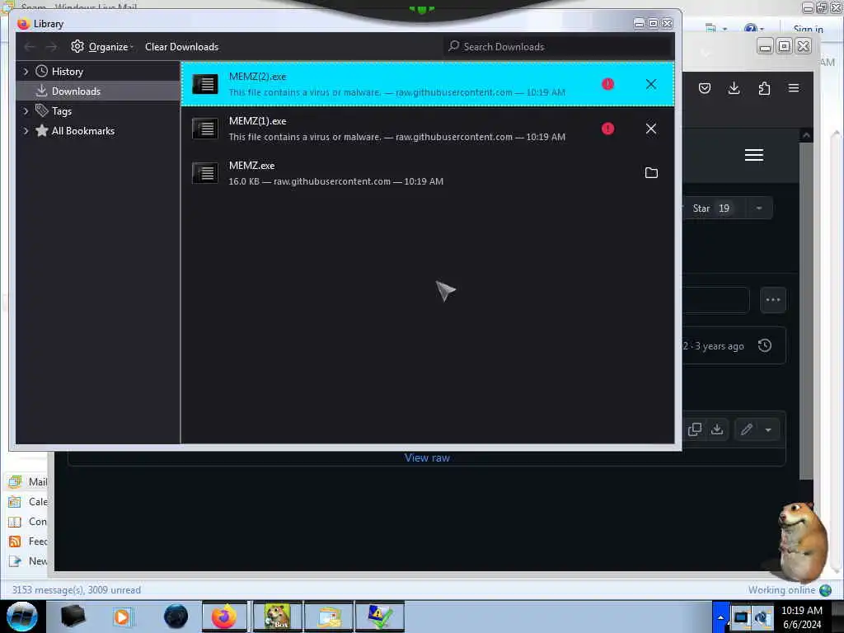This screenshot has width=844, height=633.
Task: Open Firefox downloads toolbar icon
Action: pos(734,88)
